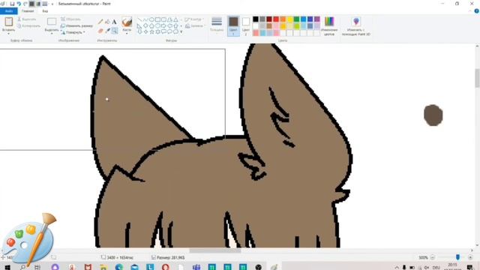Open the Resize image dialog

76,25
